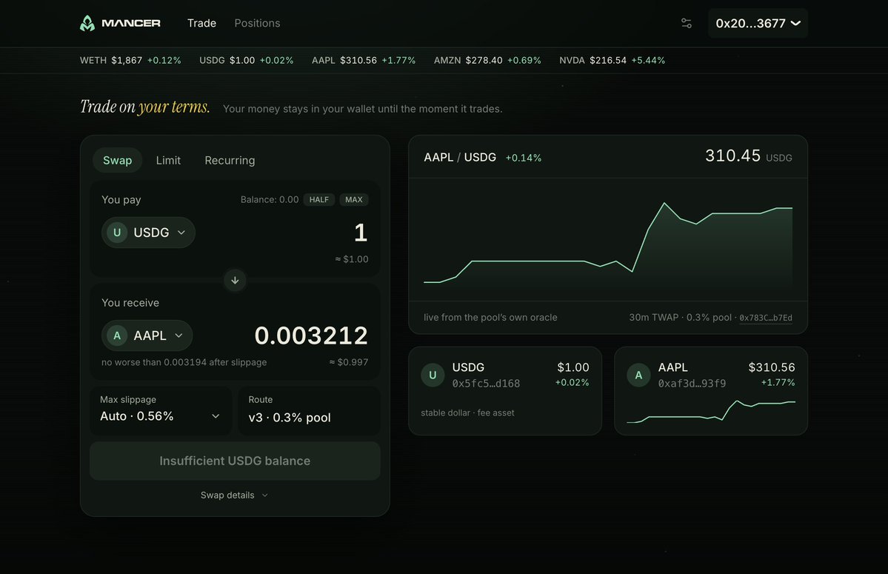Expand the Max slippage Auto dropdown
The height and width of the screenshot is (574, 888).
(160, 411)
